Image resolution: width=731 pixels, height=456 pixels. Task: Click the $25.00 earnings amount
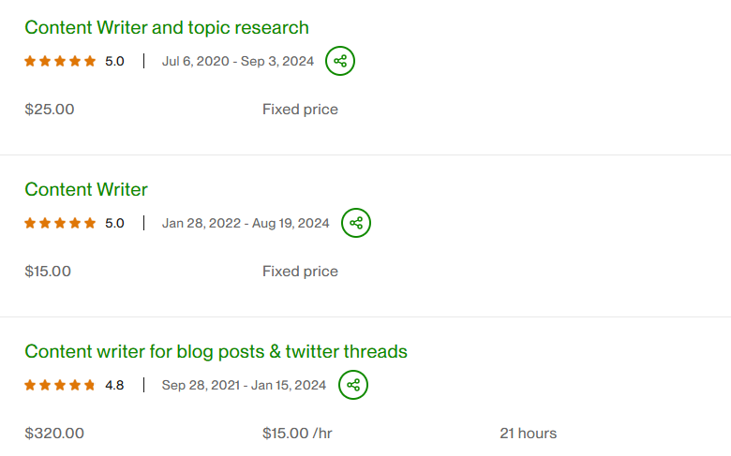coord(50,110)
